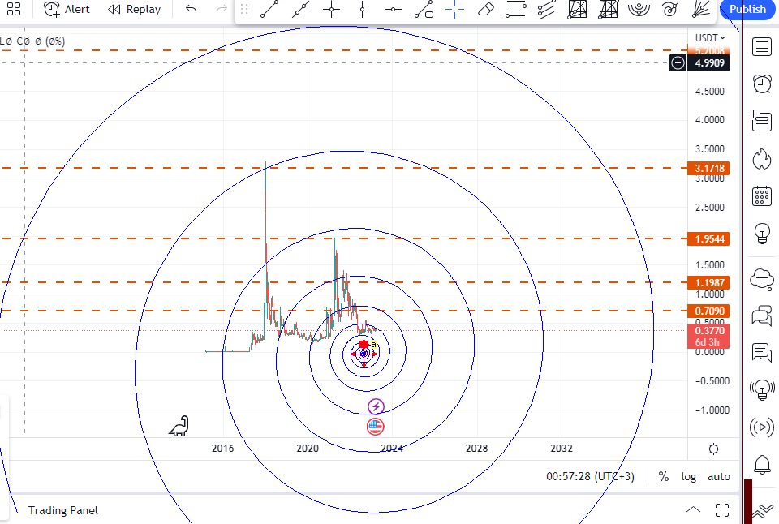Open the News list panel
This screenshot has width=779, height=524.
pos(762,121)
